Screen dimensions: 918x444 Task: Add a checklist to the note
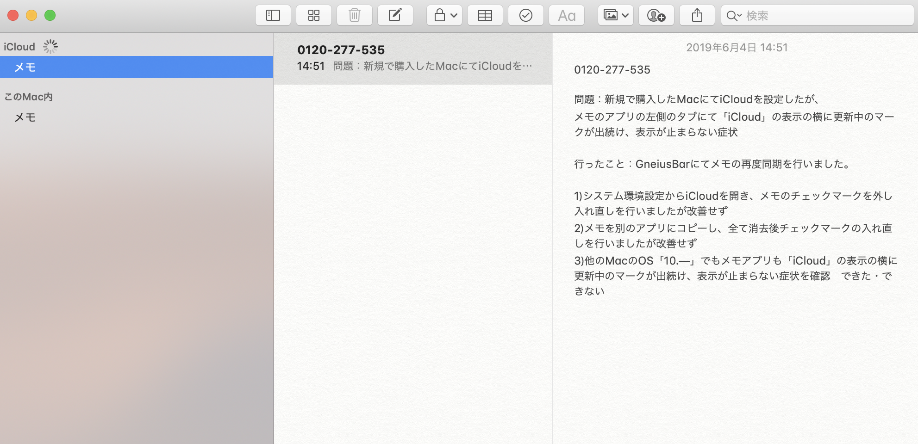tap(526, 16)
